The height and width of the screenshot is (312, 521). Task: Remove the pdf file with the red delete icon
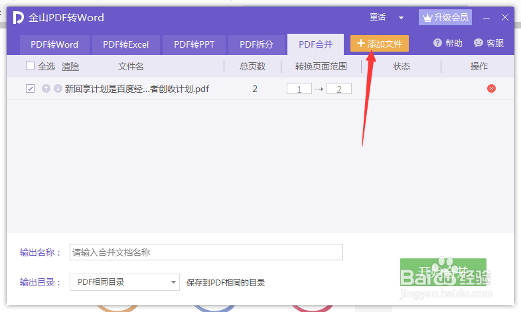click(x=491, y=89)
